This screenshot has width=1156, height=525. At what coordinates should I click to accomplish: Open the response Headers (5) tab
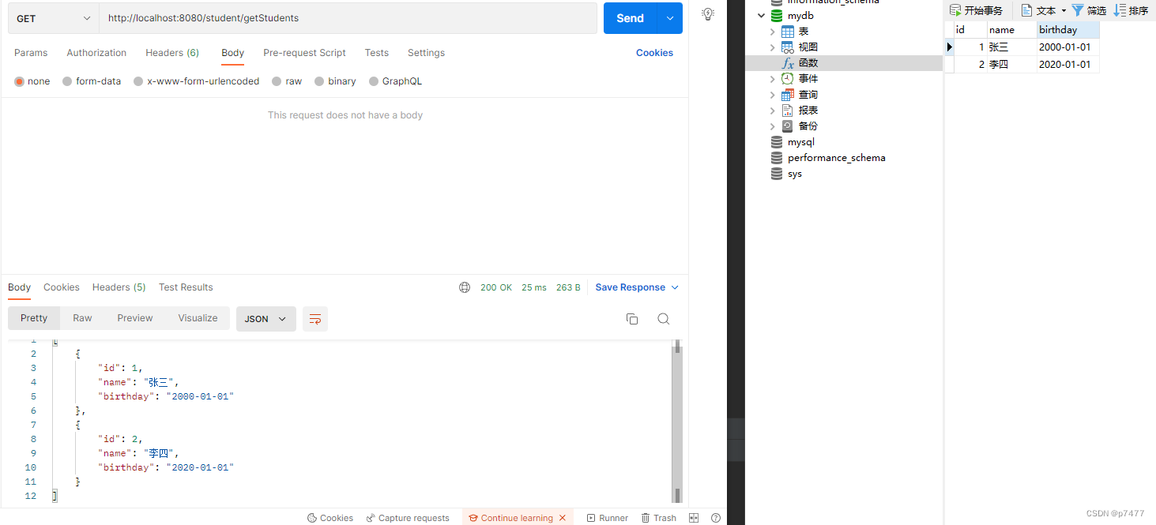(x=119, y=287)
